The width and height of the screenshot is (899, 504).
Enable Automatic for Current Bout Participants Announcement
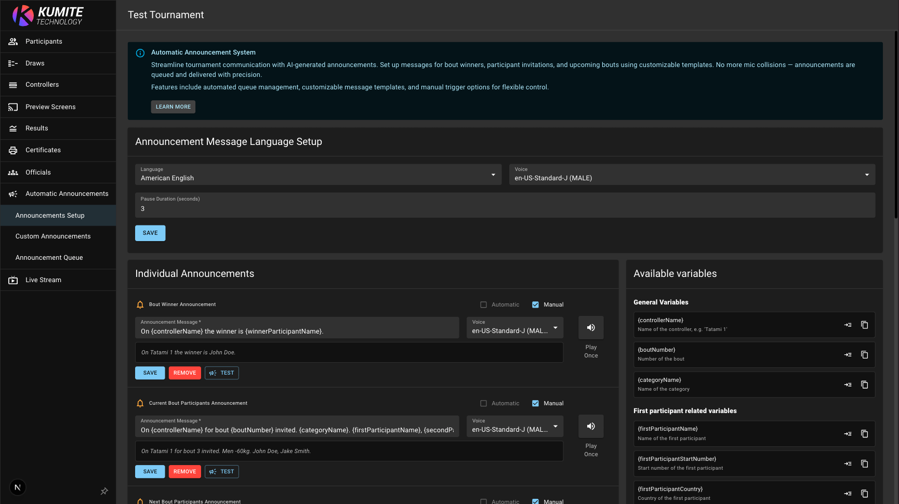(x=484, y=404)
